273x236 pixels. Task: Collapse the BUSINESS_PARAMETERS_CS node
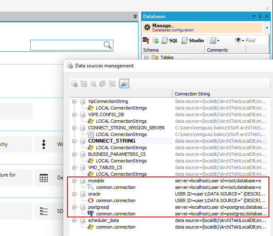74,154
